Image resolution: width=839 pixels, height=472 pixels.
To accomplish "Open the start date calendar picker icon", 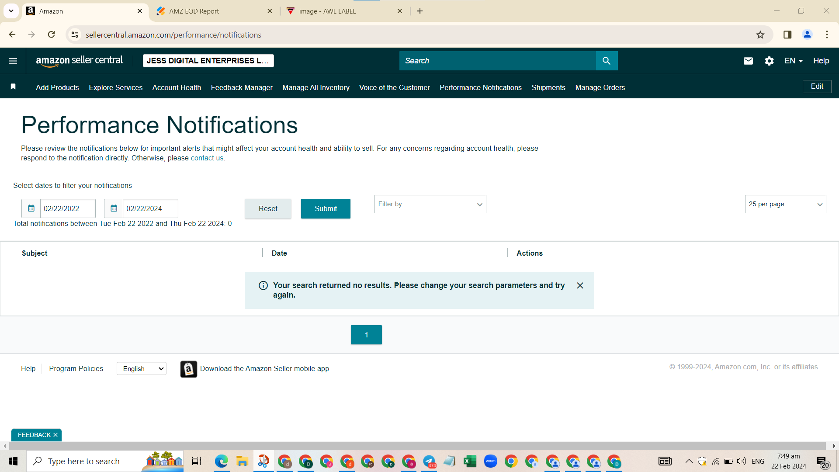I will pos(31,208).
